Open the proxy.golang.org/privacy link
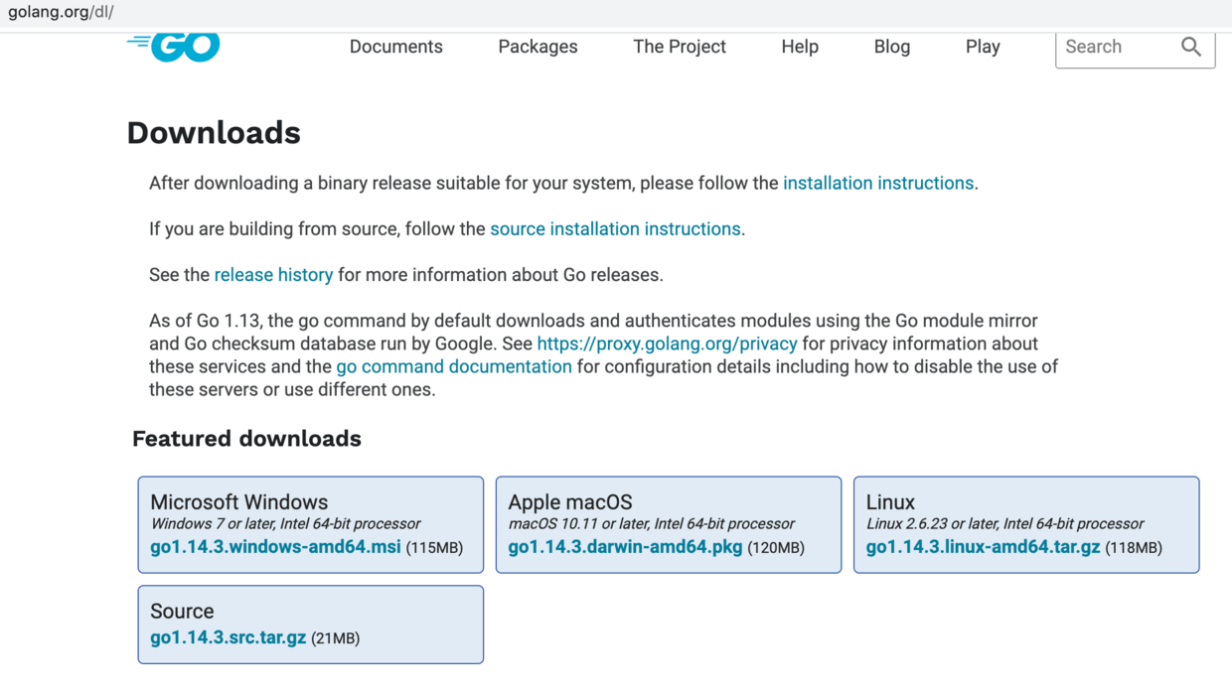The width and height of the screenshot is (1232, 694). [667, 344]
